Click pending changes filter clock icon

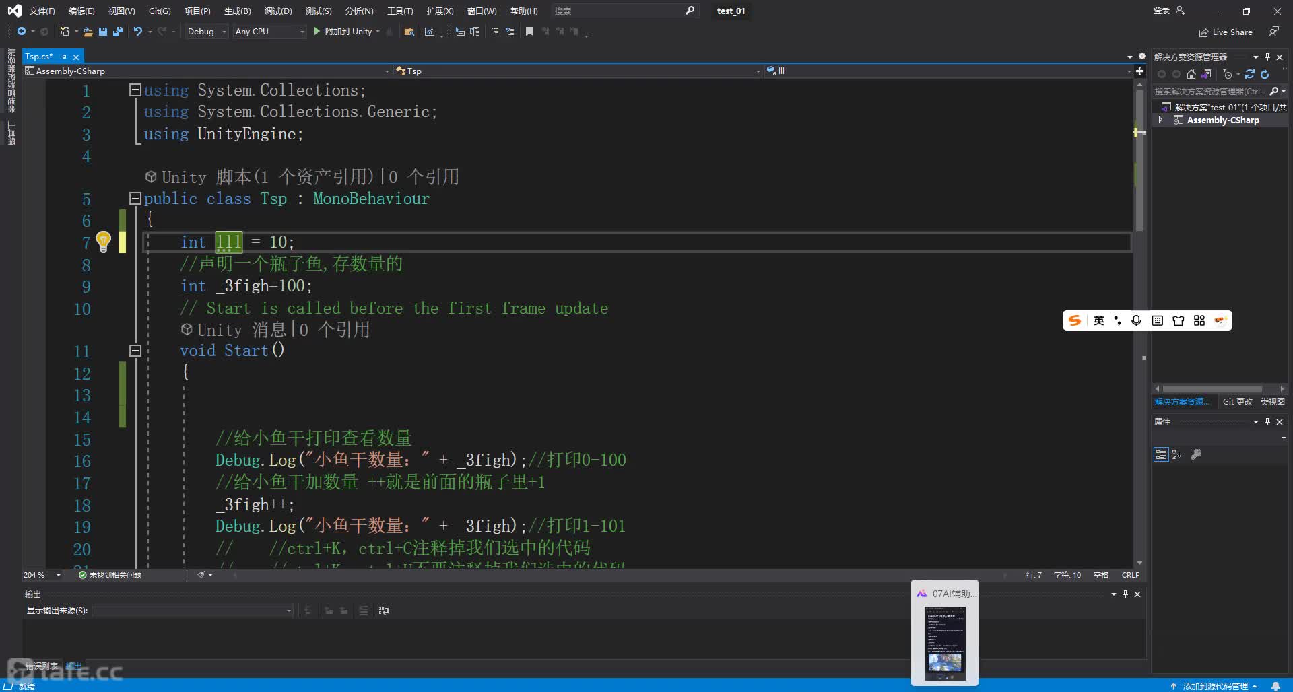pyautogui.click(x=1228, y=74)
